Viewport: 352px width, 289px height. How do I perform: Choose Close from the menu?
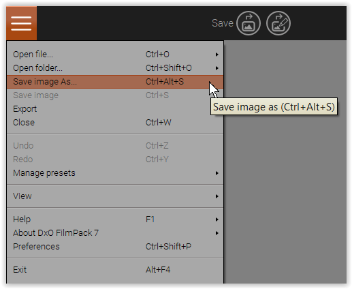coord(115,123)
